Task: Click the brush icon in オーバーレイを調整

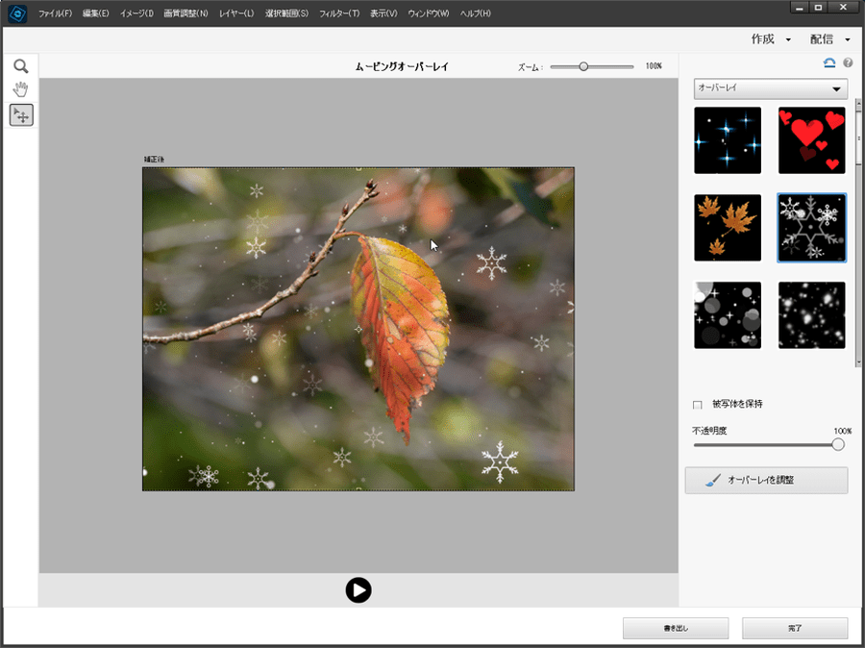Action: pyautogui.click(x=712, y=480)
